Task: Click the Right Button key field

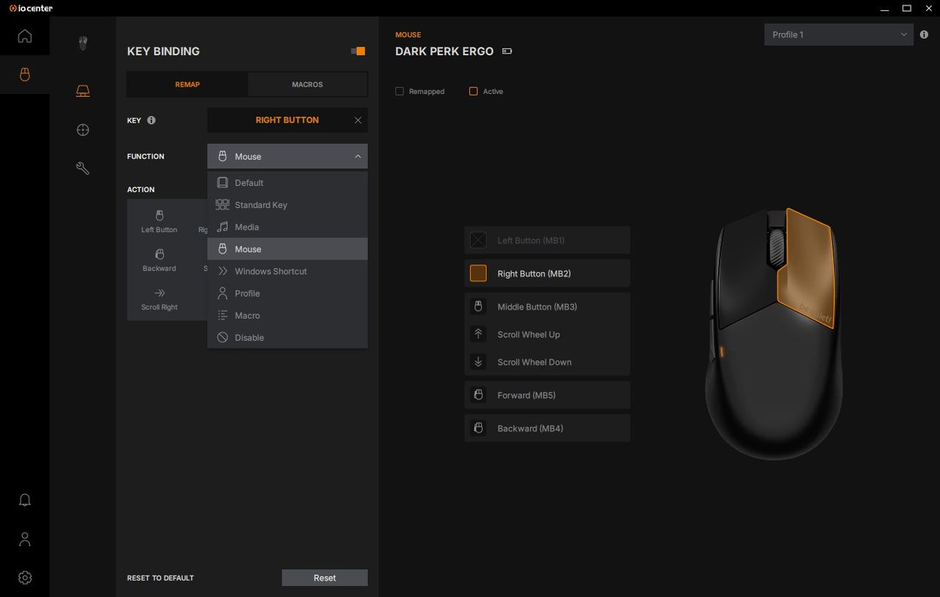Action: click(287, 120)
